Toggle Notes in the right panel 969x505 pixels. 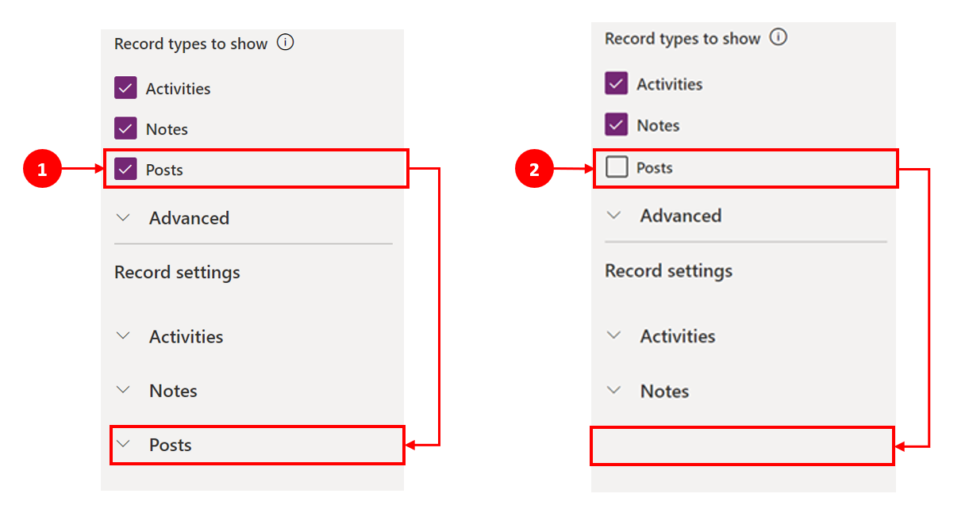pyautogui.click(x=616, y=124)
